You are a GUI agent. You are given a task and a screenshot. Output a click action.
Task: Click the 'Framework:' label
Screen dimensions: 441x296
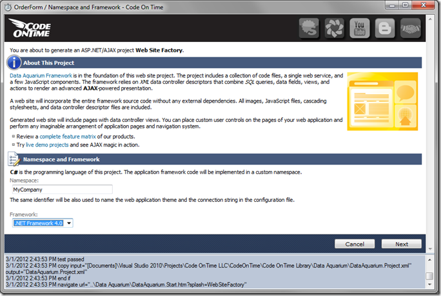(x=24, y=214)
